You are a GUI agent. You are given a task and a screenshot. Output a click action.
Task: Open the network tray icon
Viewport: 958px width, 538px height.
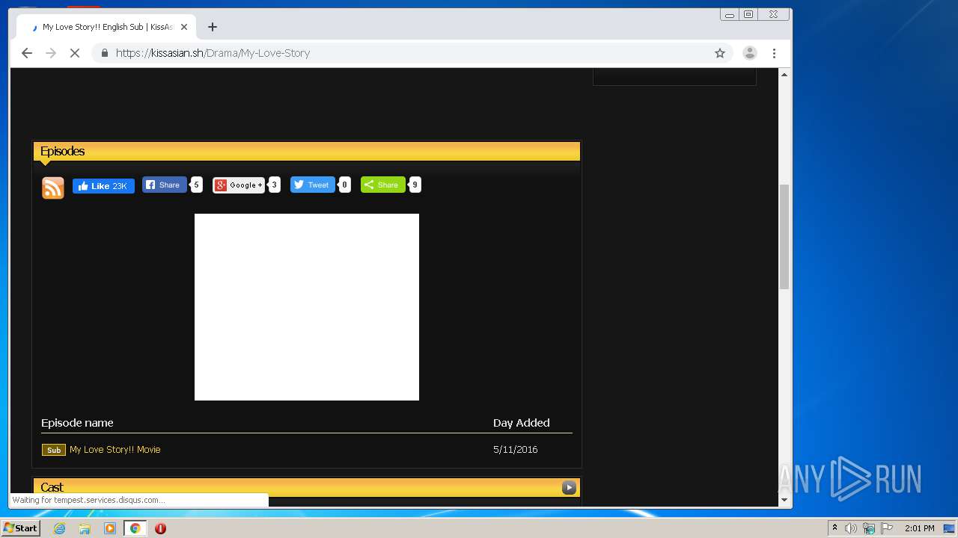(x=869, y=528)
